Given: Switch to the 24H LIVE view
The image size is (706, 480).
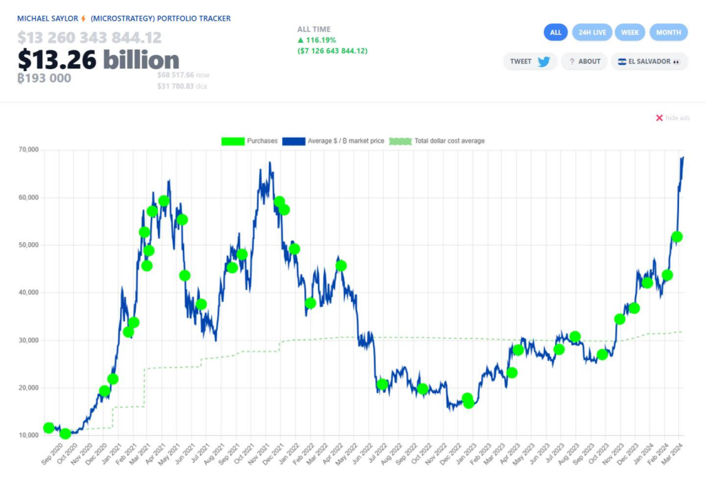Looking at the screenshot, I should pyautogui.click(x=592, y=32).
